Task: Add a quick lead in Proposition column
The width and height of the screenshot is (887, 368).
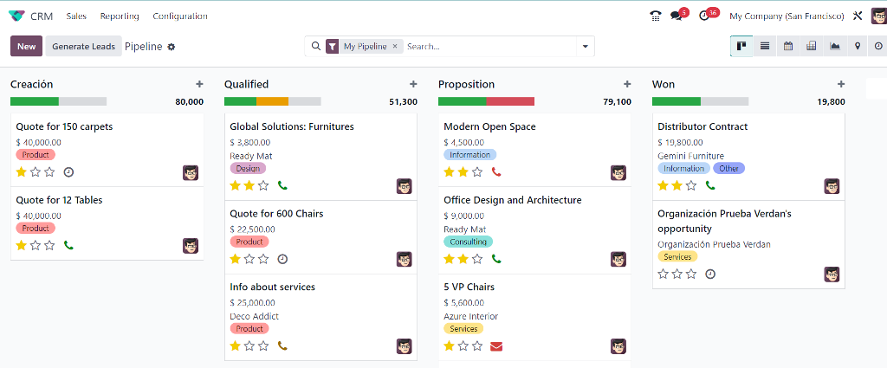Action: [x=627, y=84]
